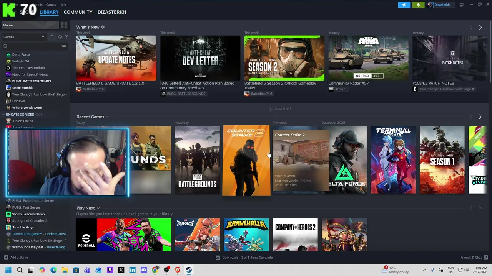Click Add shelf button
492x276 pixels.
pos(279,108)
